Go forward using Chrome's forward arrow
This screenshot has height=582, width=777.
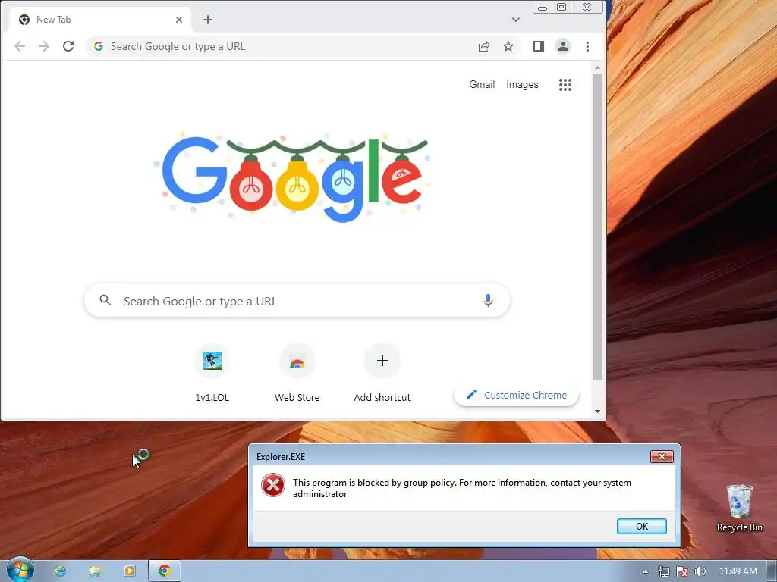point(44,46)
